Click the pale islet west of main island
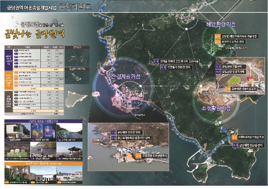Screen dimensions: 268x189 tap(76, 99)
